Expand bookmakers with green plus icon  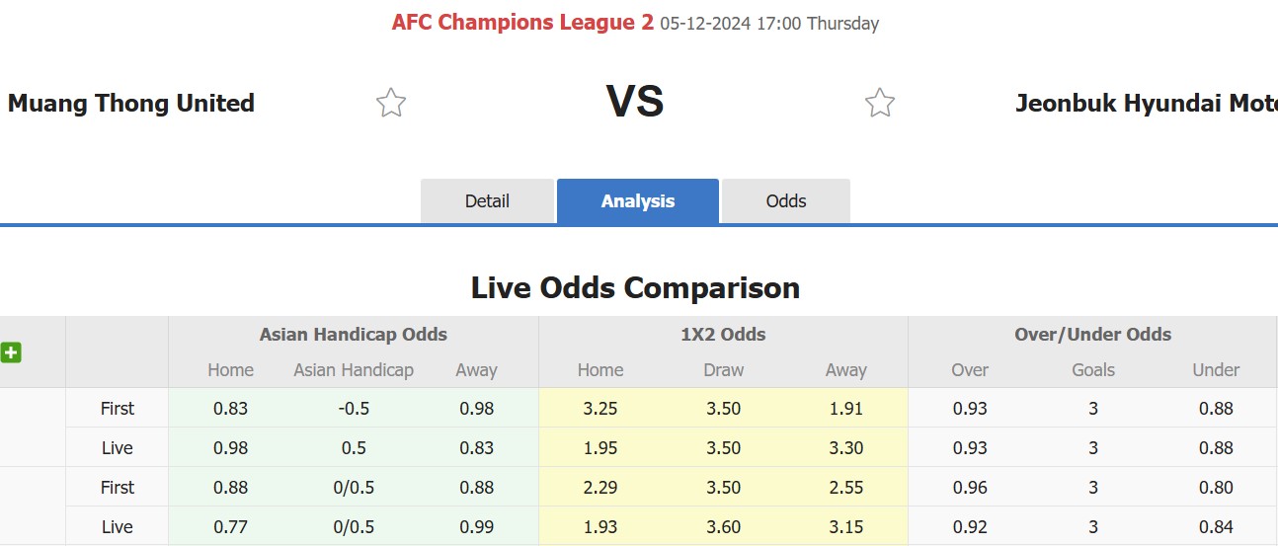[x=11, y=351]
